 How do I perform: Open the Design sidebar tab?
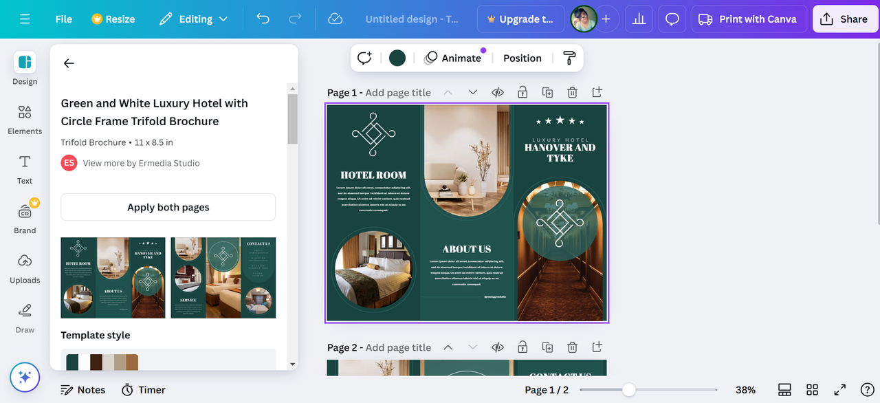coord(25,69)
